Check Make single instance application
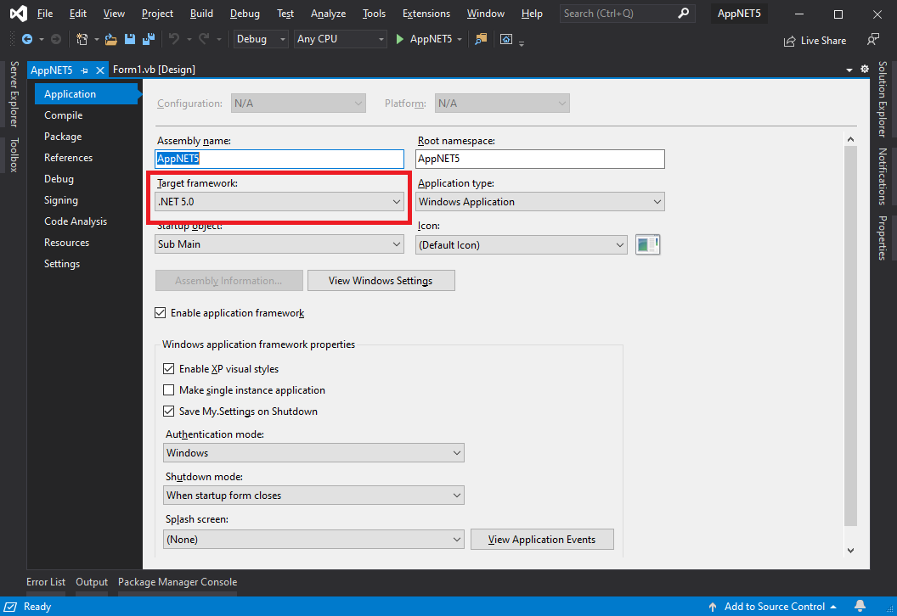Image resolution: width=897 pixels, height=616 pixels. click(168, 389)
